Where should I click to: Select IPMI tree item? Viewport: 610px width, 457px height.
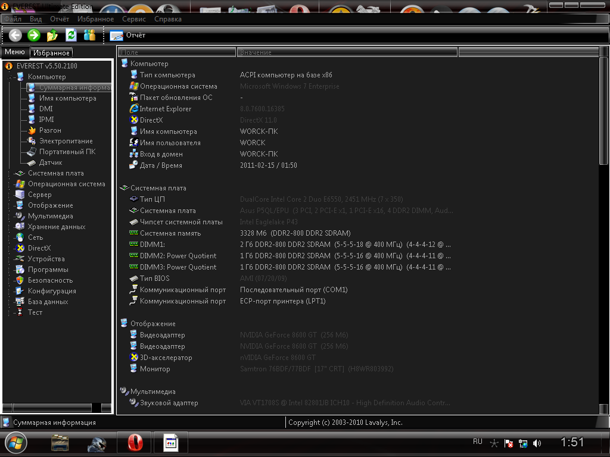click(46, 119)
